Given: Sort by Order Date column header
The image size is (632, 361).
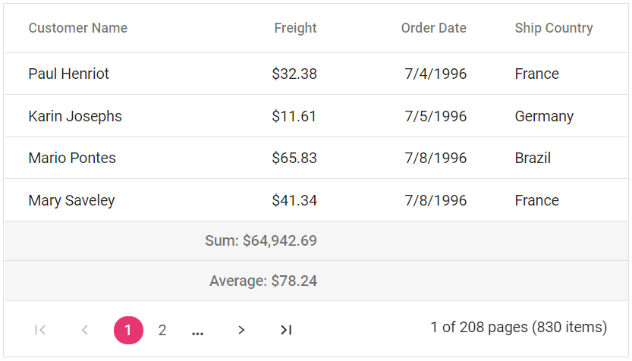Looking at the screenshot, I should tap(433, 28).
